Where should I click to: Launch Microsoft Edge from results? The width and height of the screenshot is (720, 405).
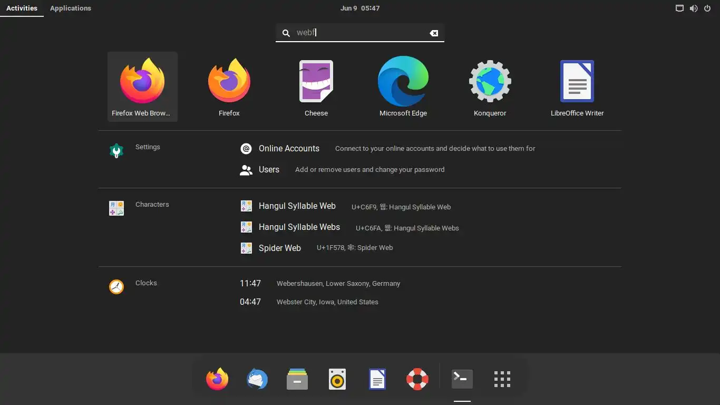403,86
